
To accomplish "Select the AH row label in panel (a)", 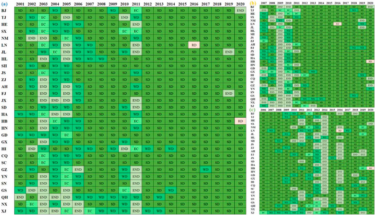I will [4, 87].
